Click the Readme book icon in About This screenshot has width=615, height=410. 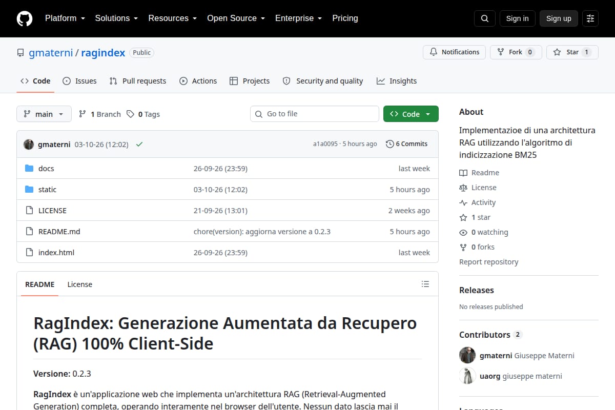pyautogui.click(x=463, y=173)
